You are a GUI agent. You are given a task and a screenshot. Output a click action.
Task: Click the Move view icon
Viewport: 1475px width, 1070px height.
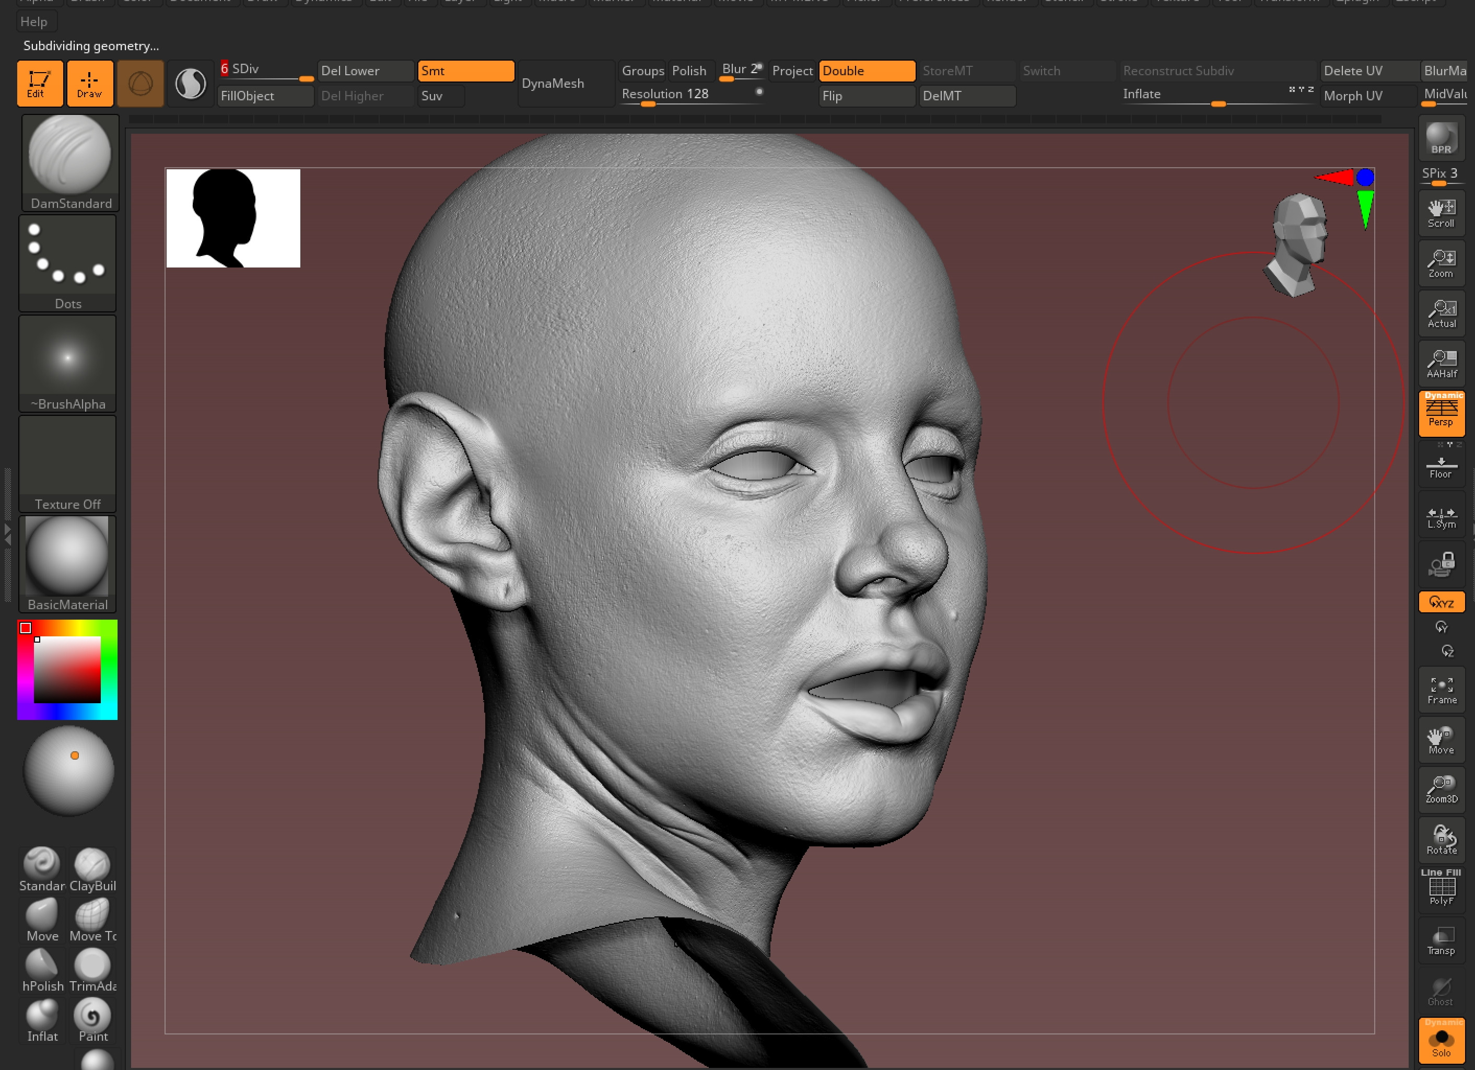coord(1441,740)
